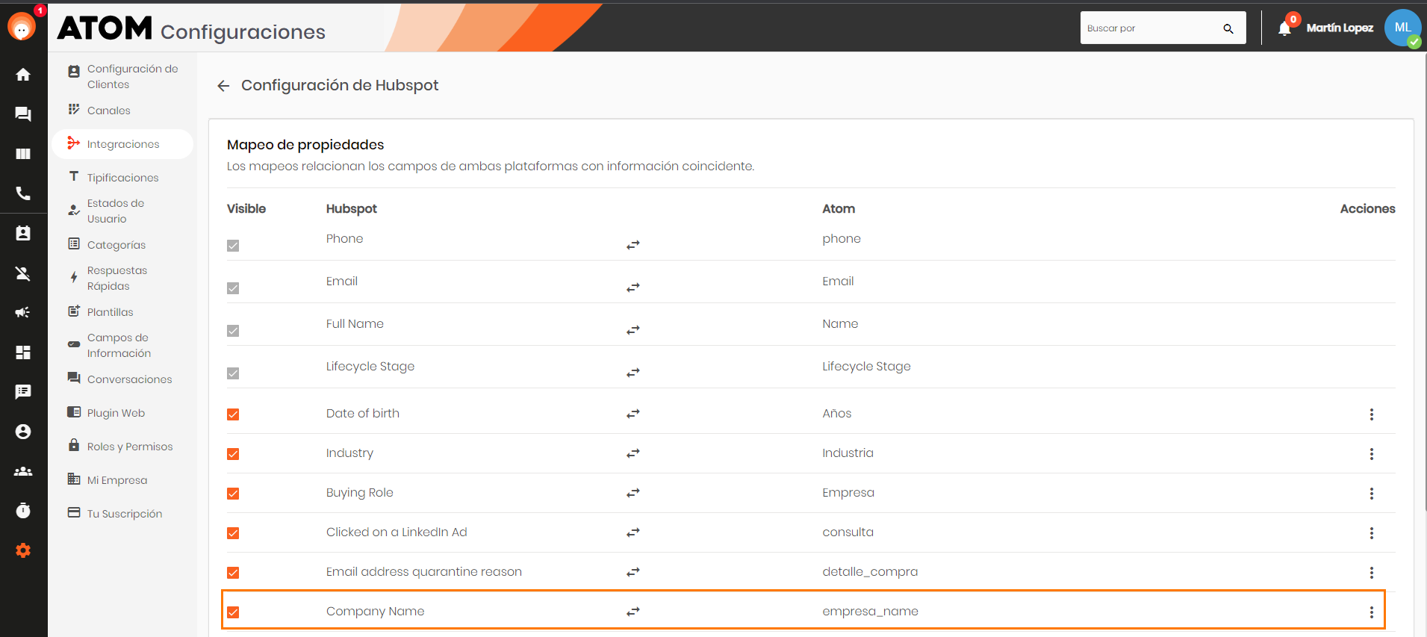Image resolution: width=1427 pixels, height=637 pixels.
Task: Open the blocked person icon in left rail
Action: [x=23, y=273]
